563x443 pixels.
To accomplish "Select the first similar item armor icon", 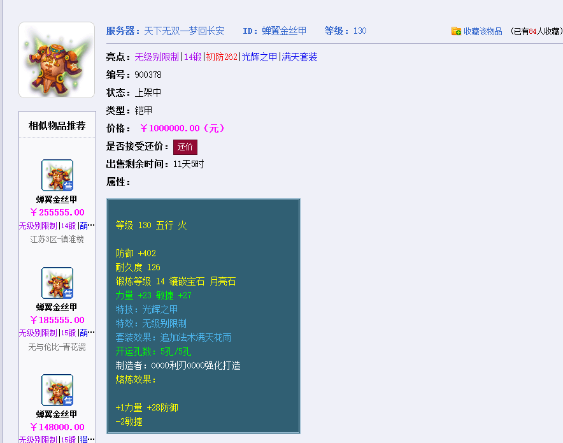I will pos(57,175).
